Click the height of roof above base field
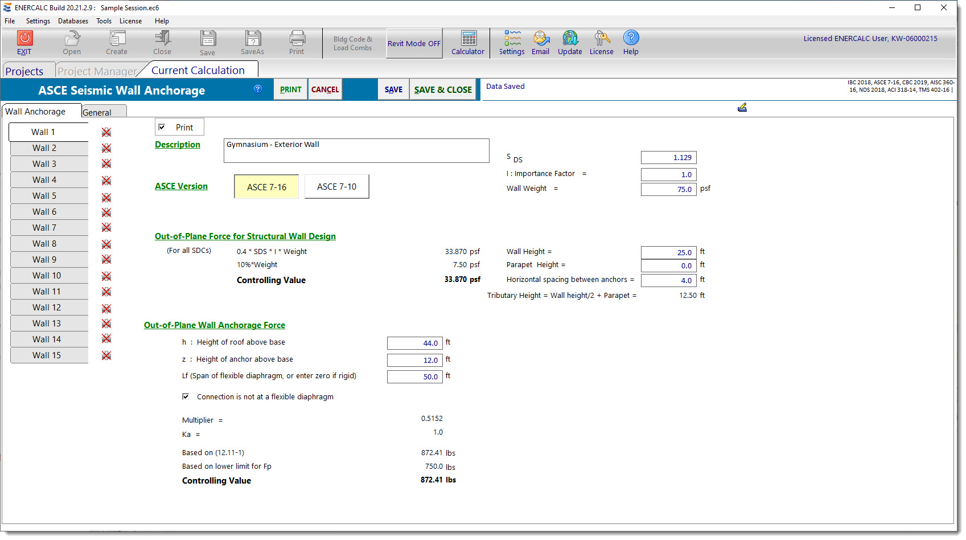966x540 pixels. (414, 343)
